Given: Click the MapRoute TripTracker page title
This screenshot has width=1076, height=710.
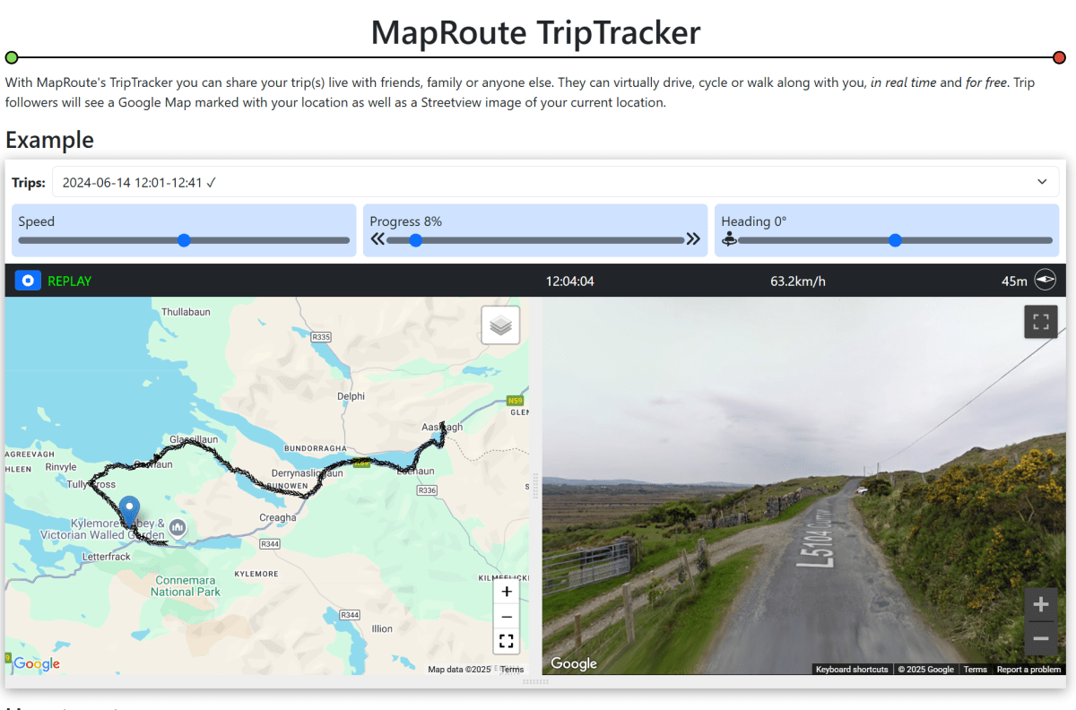Looking at the screenshot, I should click(535, 32).
